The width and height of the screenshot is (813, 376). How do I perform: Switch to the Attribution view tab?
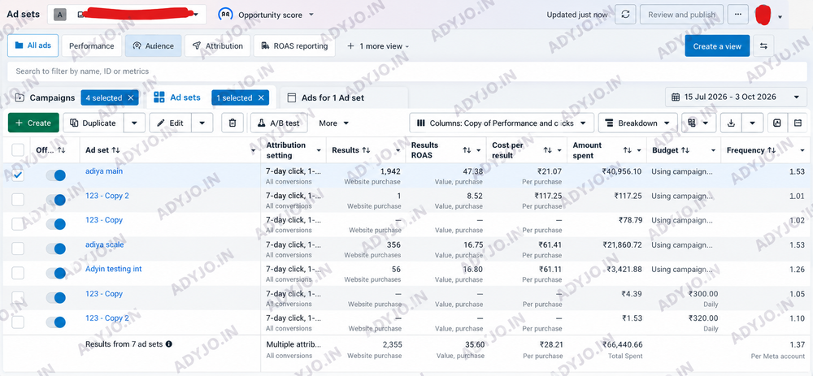pyautogui.click(x=217, y=46)
